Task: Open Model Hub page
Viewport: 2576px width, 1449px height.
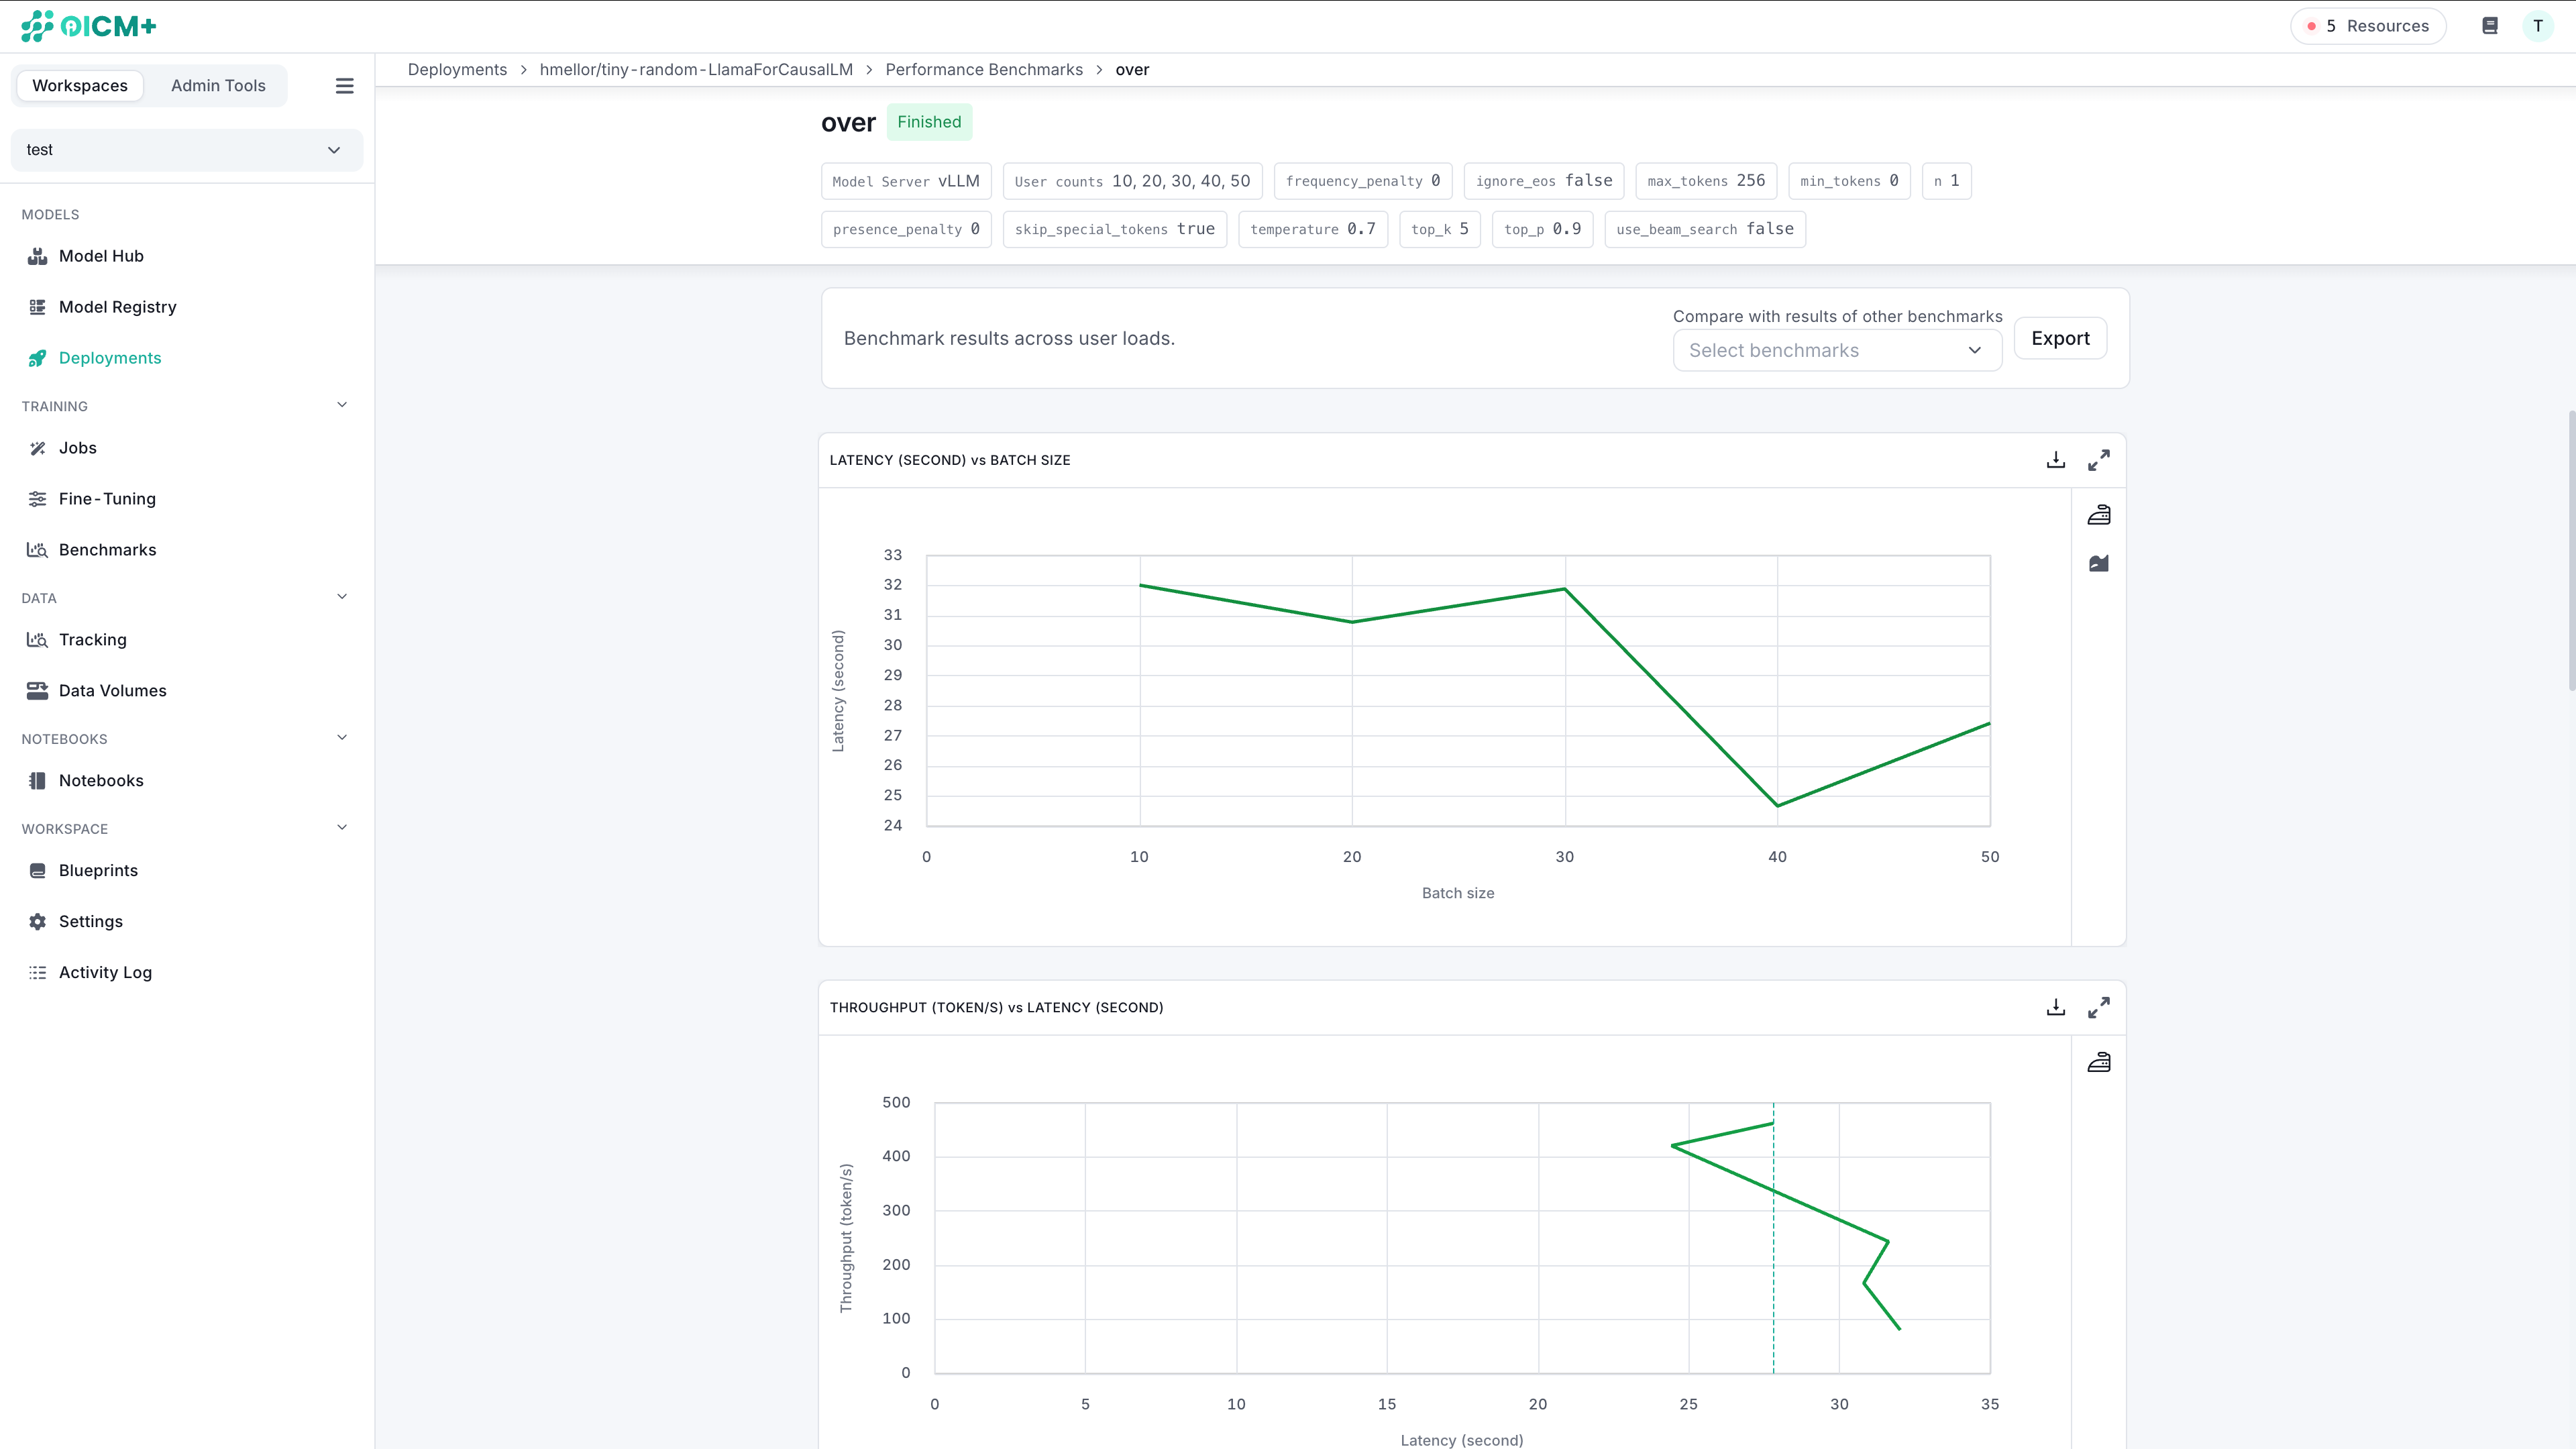Action: tap(101, 256)
